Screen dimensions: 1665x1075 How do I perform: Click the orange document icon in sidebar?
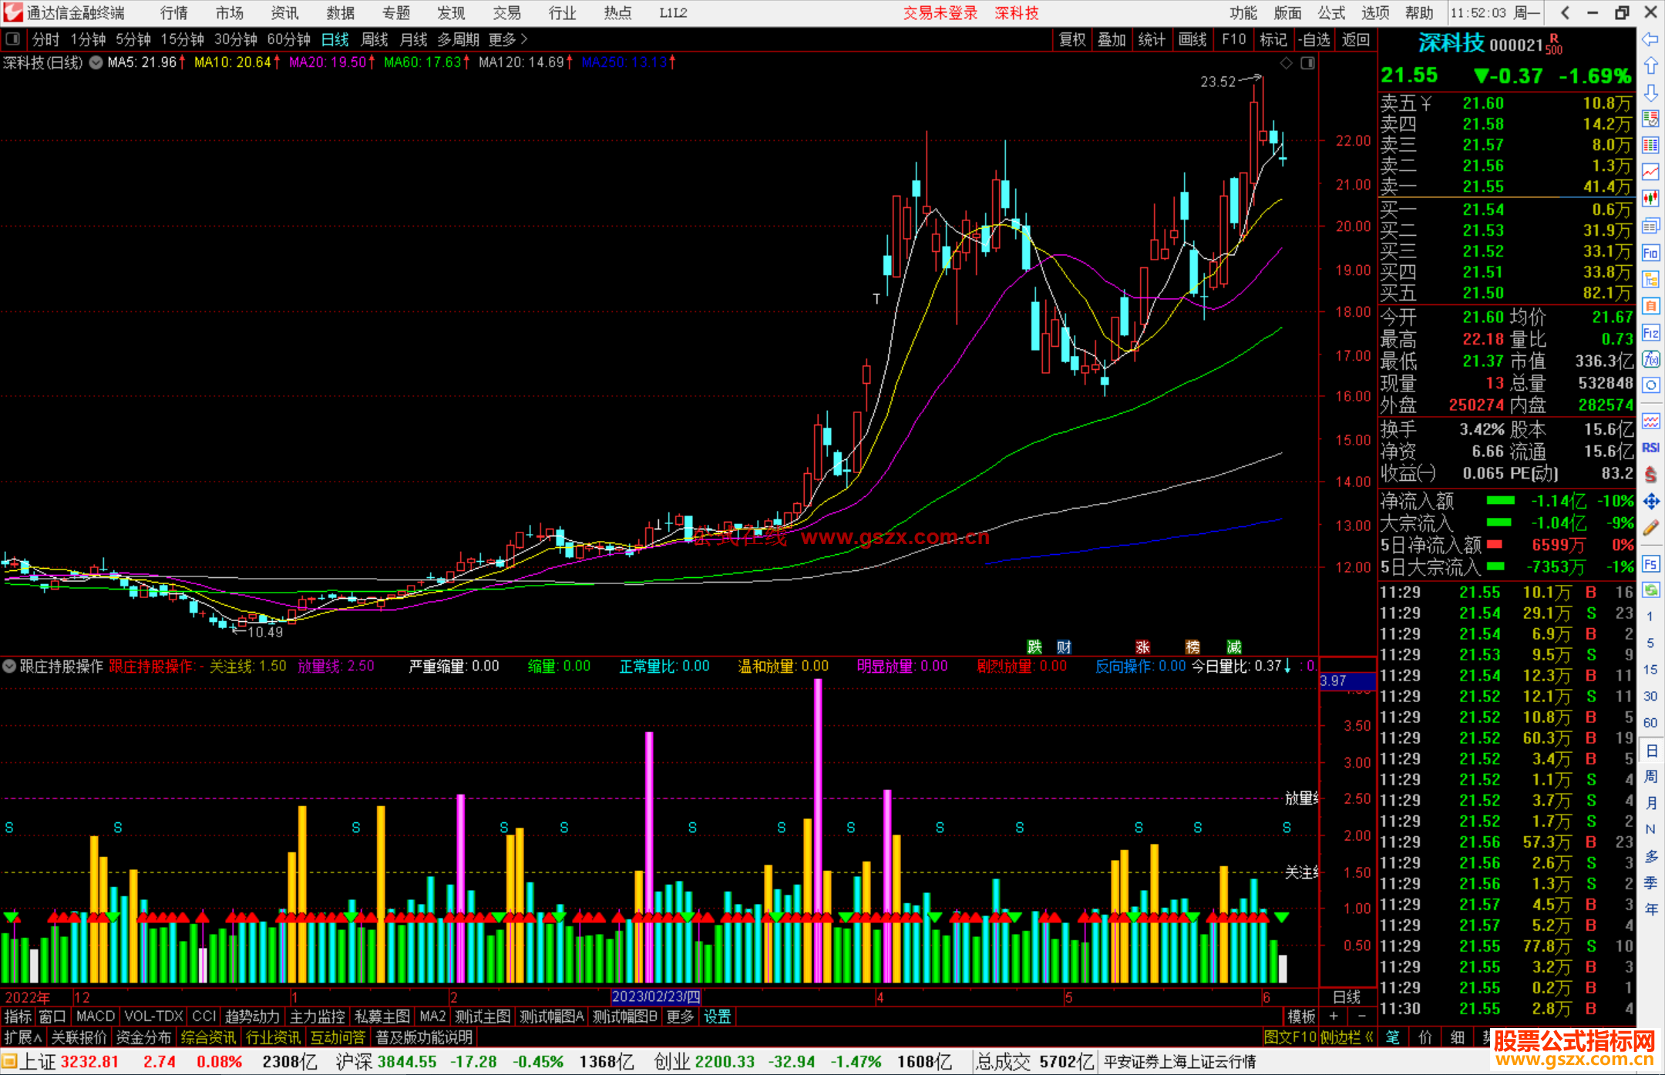(x=1650, y=306)
